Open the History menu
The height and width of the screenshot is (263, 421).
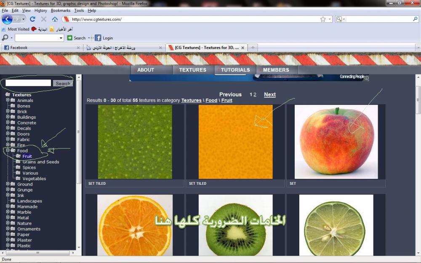point(40,11)
